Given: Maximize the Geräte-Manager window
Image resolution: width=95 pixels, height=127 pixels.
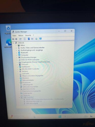Looking at the screenshot, I should (65, 31).
